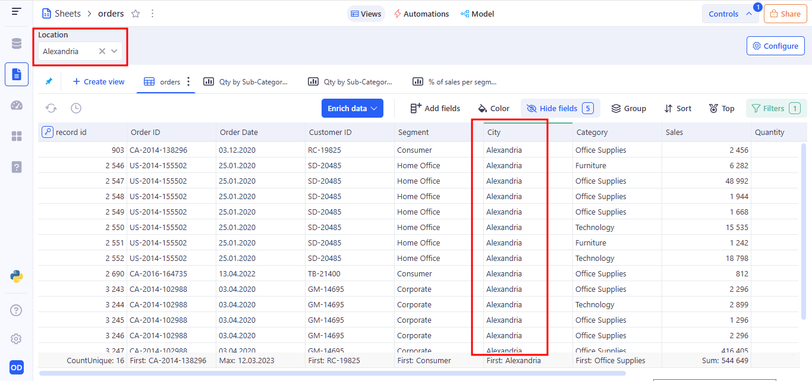Toggle the Hide fields panel
812x381 pixels.
[559, 108]
